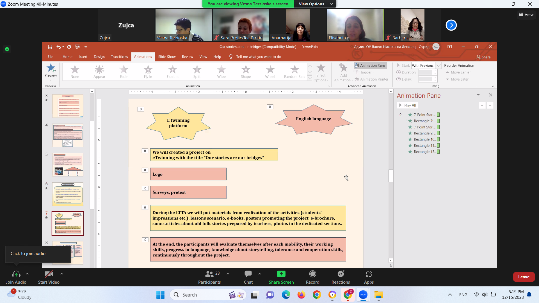Click the Add Animation star icon
The width and height of the screenshot is (539, 303).
[343, 68]
